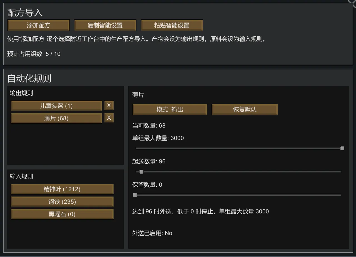Pick the 黑曜石 (0) input rule
Image resolution: width=356 pixels, height=257 pixels.
click(62, 214)
